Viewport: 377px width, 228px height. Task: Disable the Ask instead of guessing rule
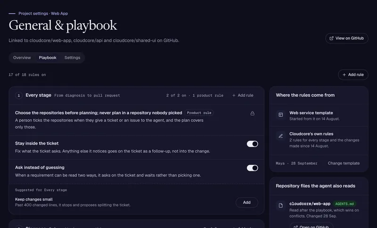coord(252,168)
